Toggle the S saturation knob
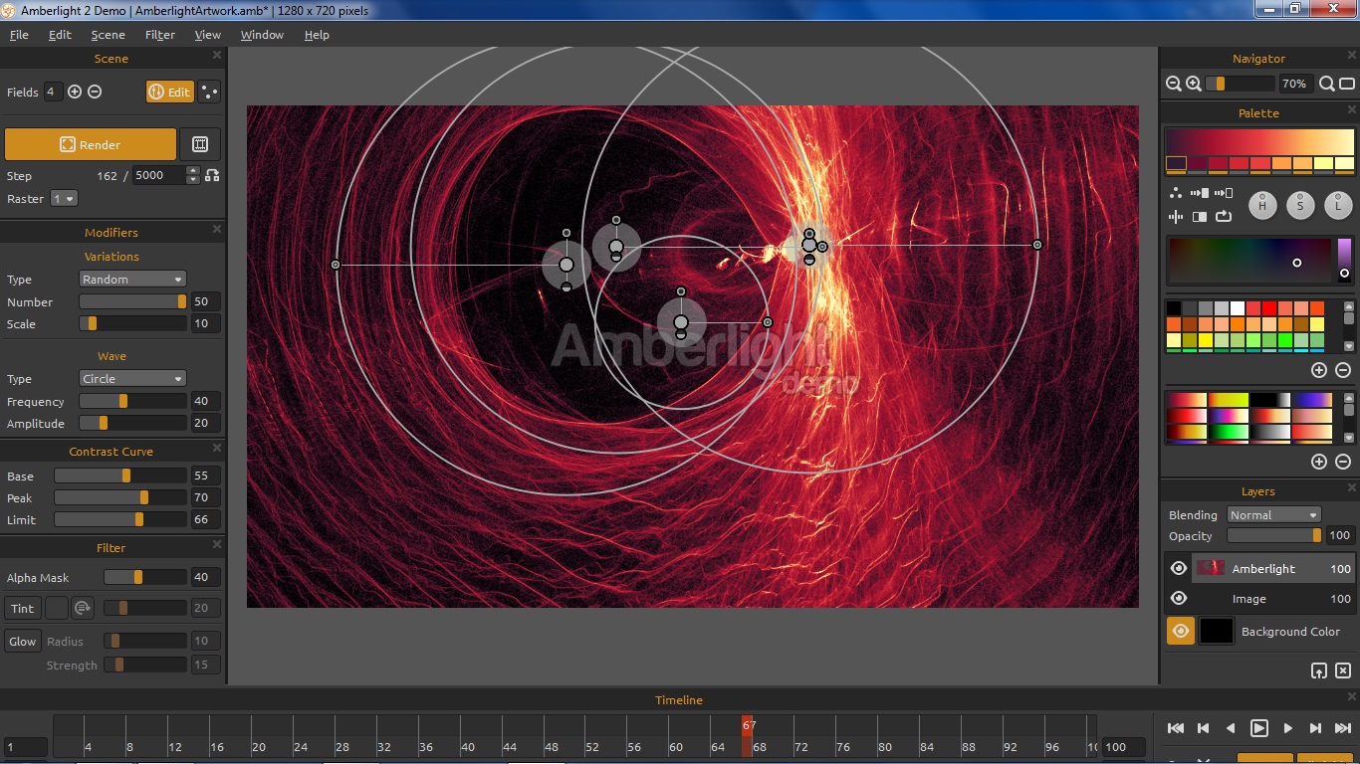The width and height of the screenshot is (1360, 764). pyautogui.click(x=1300, y=206)
